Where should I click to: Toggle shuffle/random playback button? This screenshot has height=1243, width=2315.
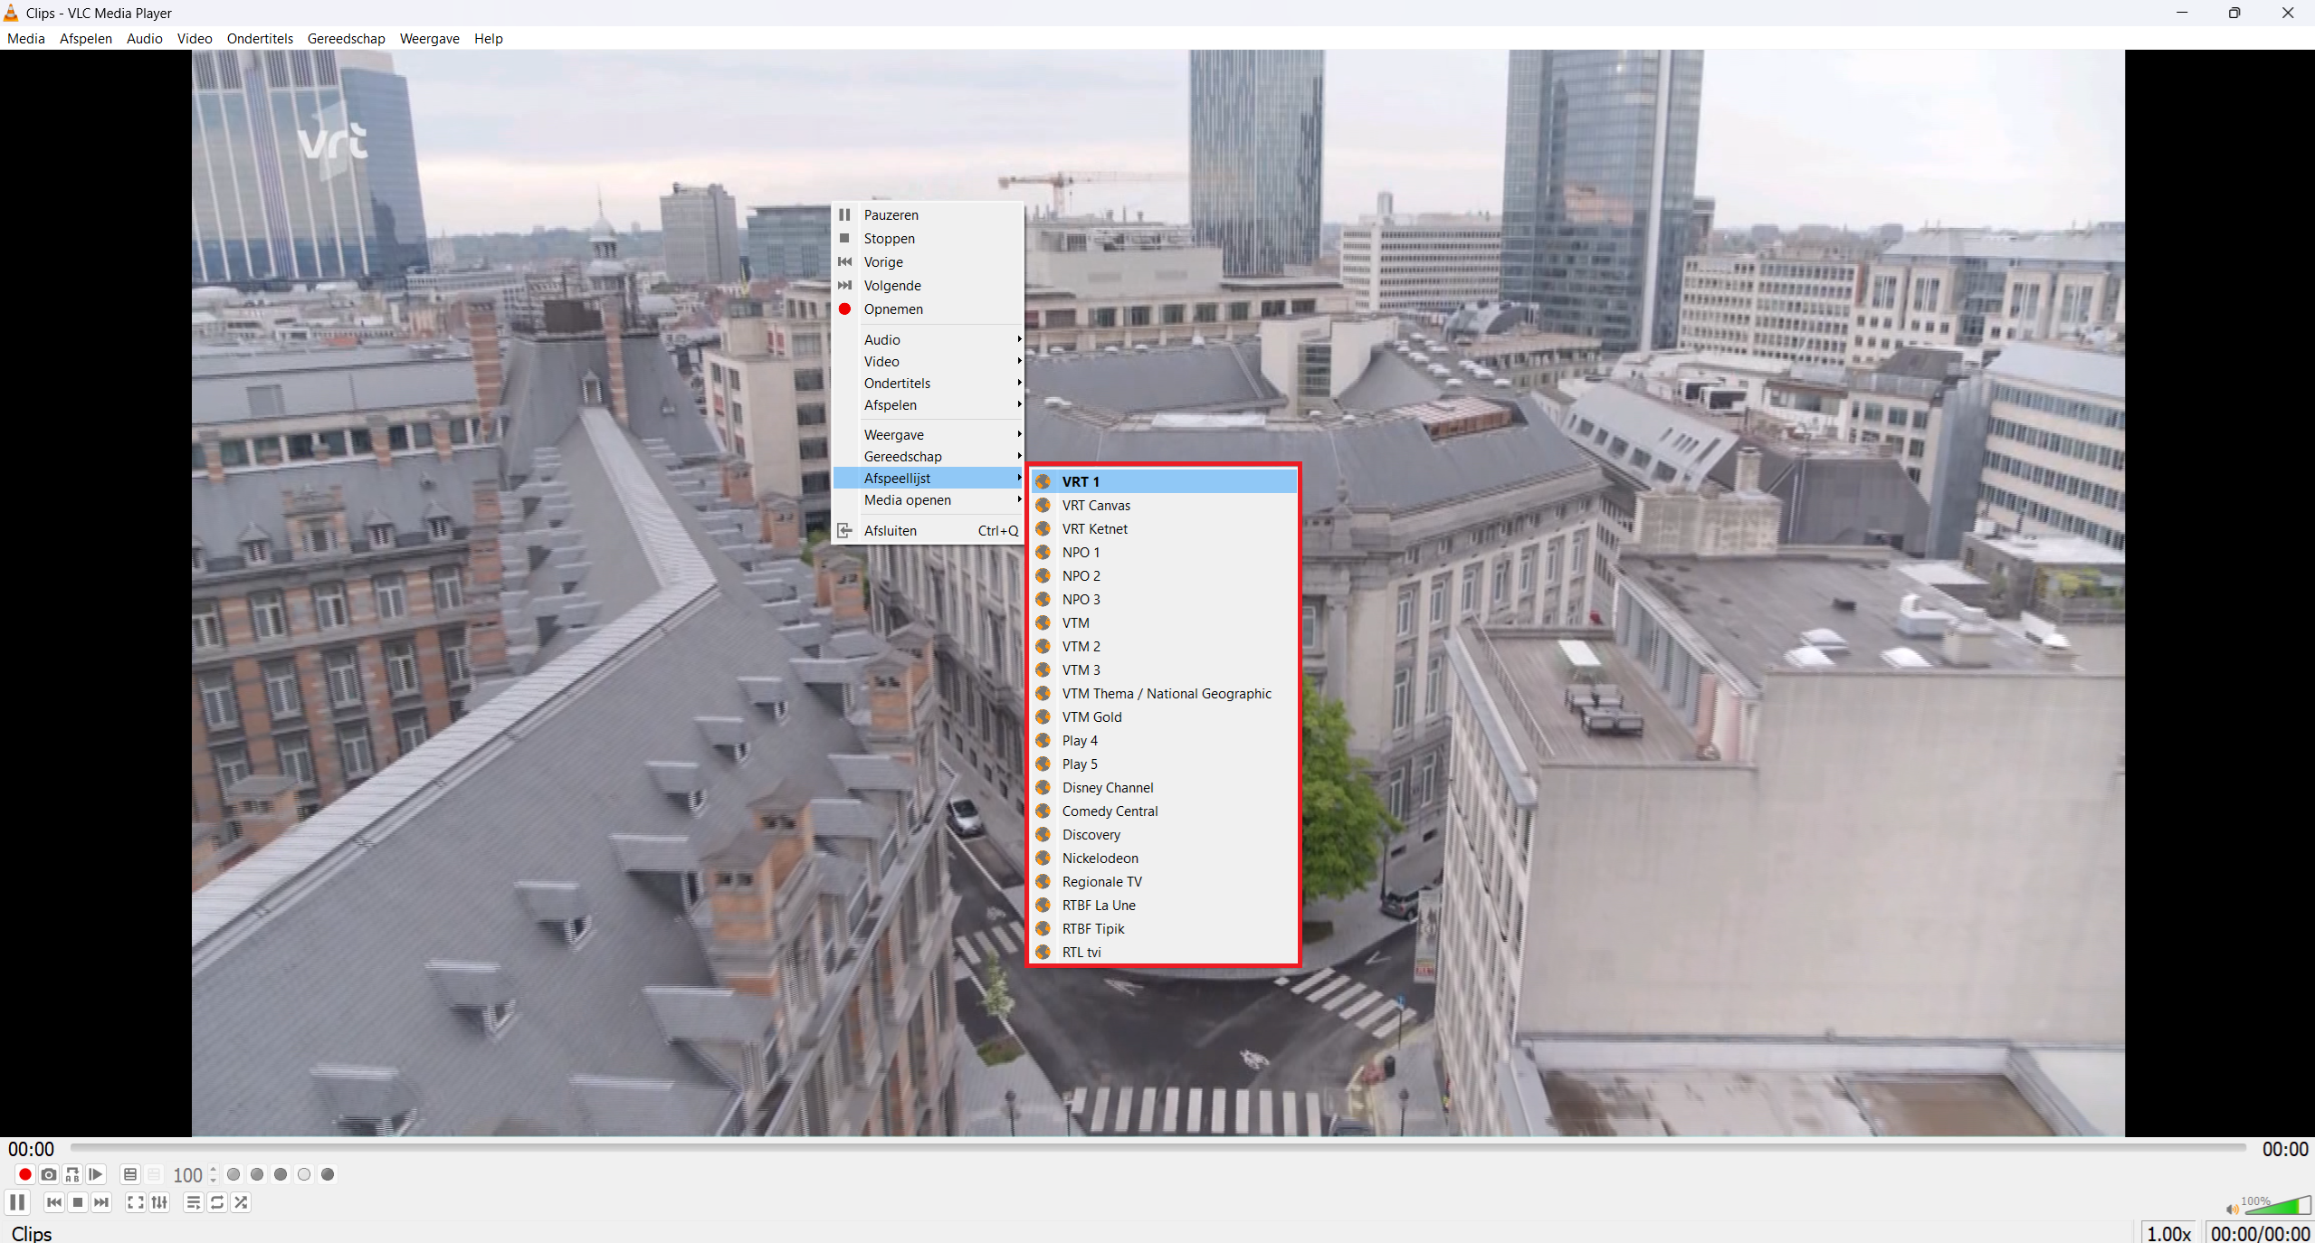pyautogui.click(x=241, y=1202)
